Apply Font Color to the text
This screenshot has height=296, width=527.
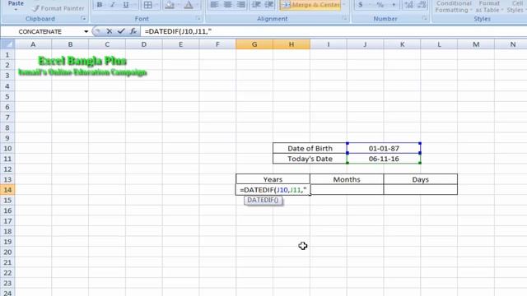[x=189, y=5]
